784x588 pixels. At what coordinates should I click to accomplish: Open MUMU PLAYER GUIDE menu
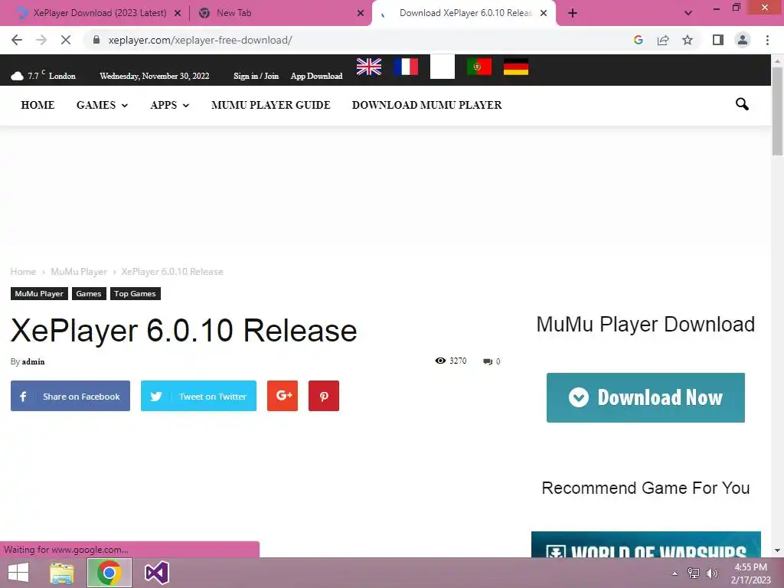tap(271, 105)
